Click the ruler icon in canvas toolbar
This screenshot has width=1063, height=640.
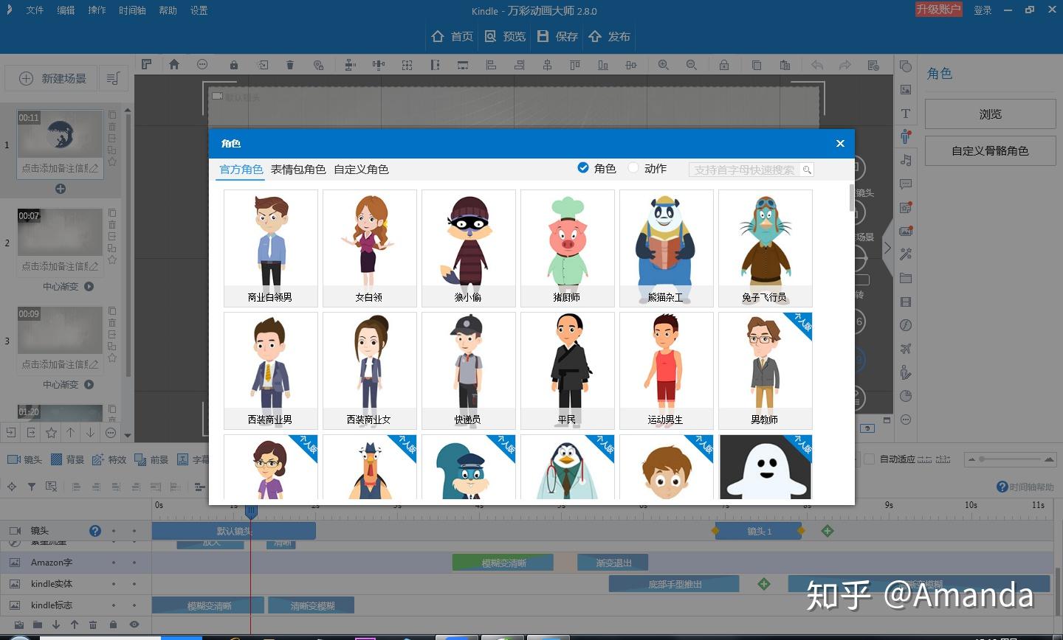tap(146, 65)
